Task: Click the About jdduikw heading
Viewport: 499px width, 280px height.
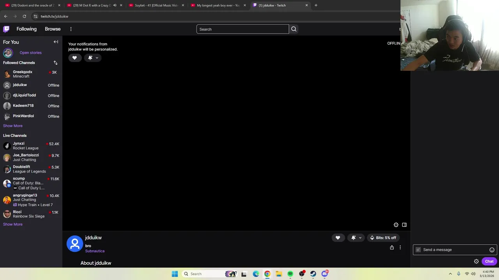Action: [96, 263]
